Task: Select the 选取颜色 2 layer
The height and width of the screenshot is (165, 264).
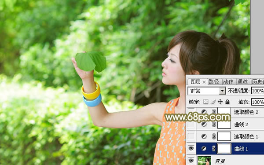Action: tap(230, 112)
